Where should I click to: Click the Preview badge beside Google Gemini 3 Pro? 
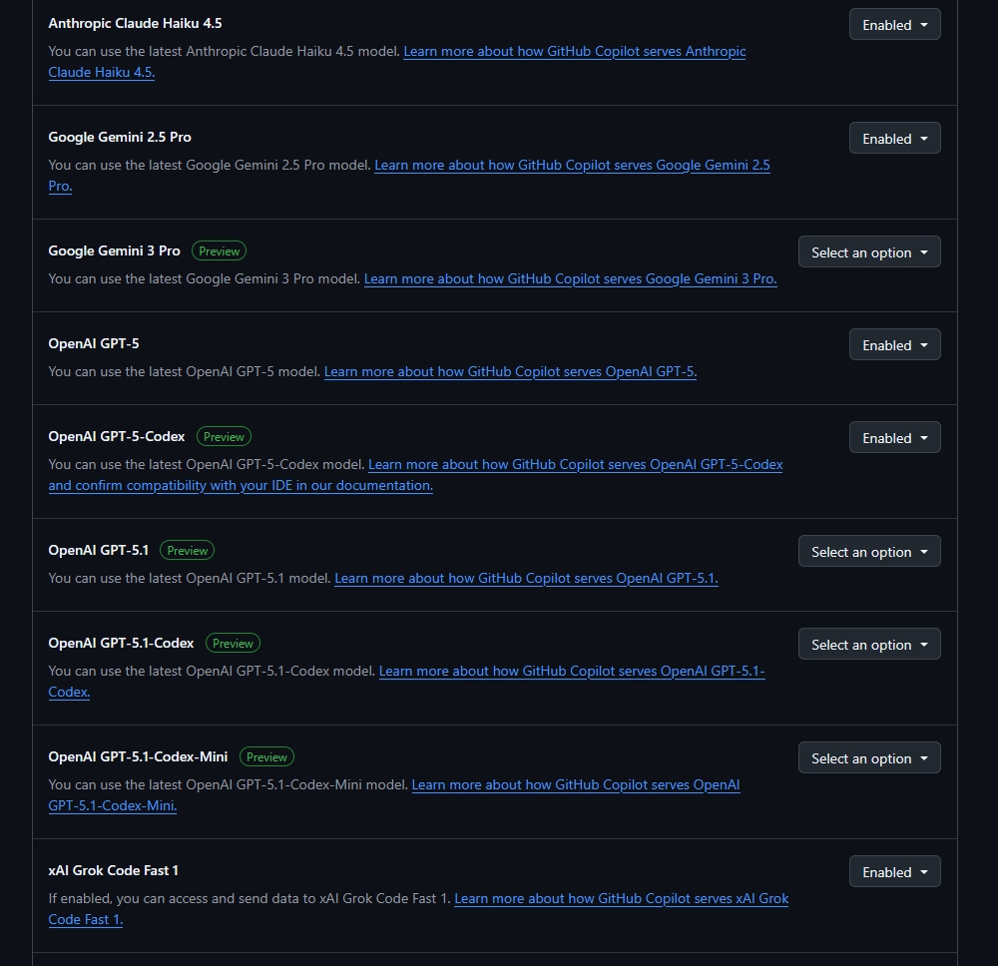click(x=219, y=251)
